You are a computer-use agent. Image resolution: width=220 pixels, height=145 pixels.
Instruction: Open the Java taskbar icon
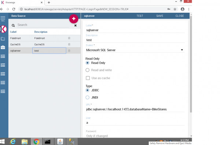pyautogui.click(x=60, y=142)
